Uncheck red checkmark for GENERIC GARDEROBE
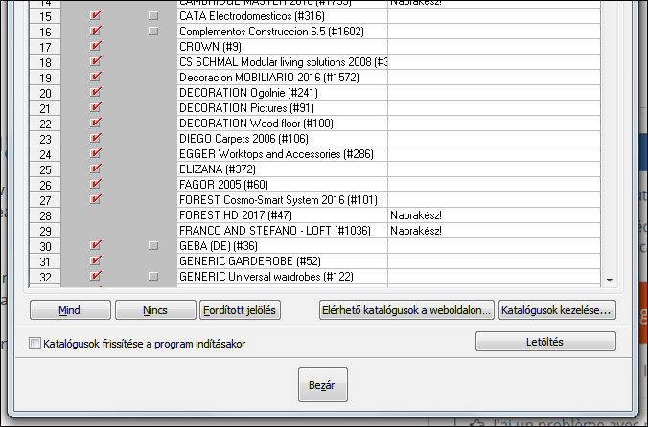Image resolution: width=648 pixels, height=427 pixels. point(96,260)
